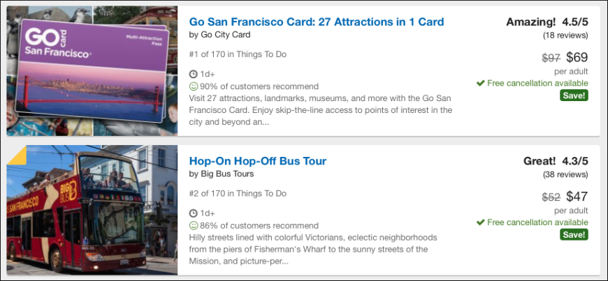Open the 38 reviews link
Screen dimensions: 608x281
(x=565, y=175)
